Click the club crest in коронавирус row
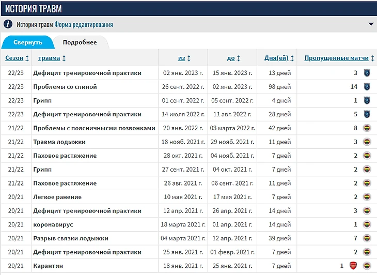 click(367, 224)
